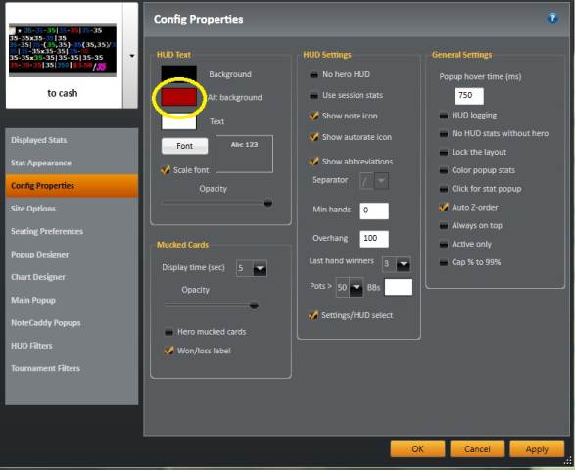Toggle the Auto Z-order checkbox

[x=444, y=208]
